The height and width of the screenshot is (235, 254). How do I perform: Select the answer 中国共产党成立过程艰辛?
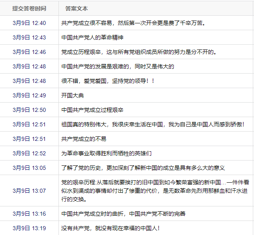[92, 110]
